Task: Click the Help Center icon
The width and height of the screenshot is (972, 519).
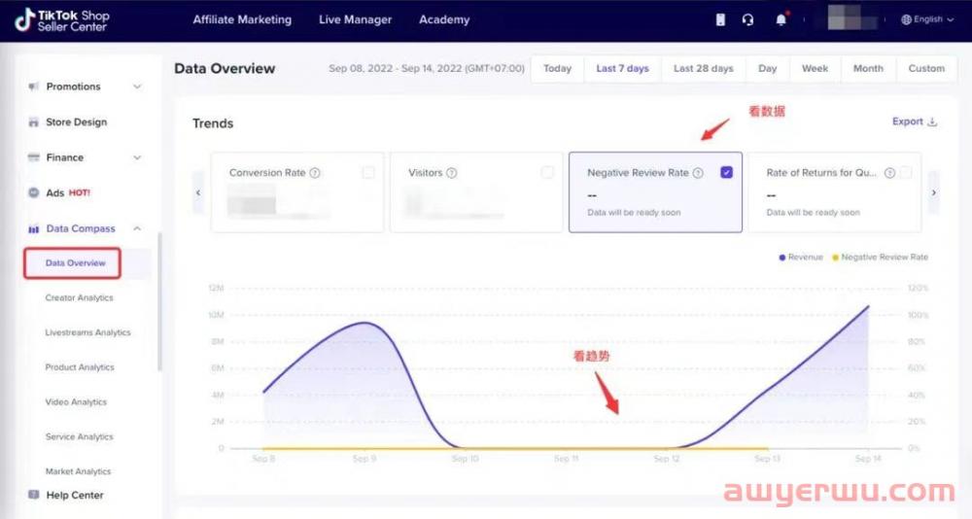Action: (33, 495)
